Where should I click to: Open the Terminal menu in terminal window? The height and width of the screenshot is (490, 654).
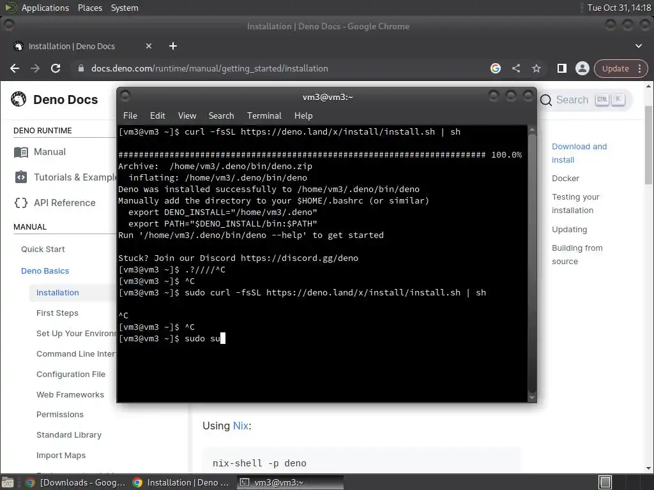[264, 116]
